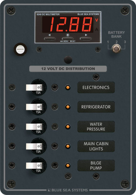Click the round fuse holder cap

click(20, 49)
